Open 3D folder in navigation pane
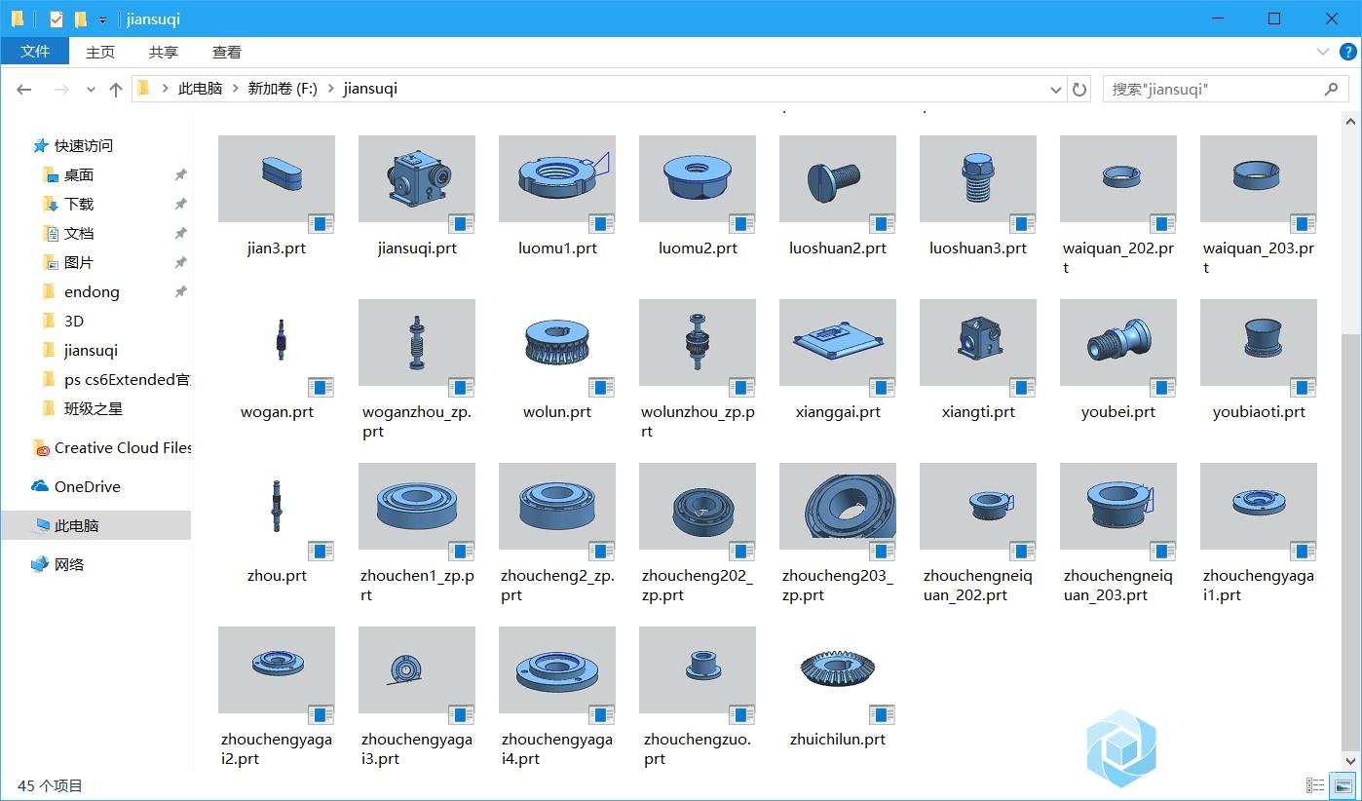The height and width of the screenshot is (801, 1362). tap(74, 321)
